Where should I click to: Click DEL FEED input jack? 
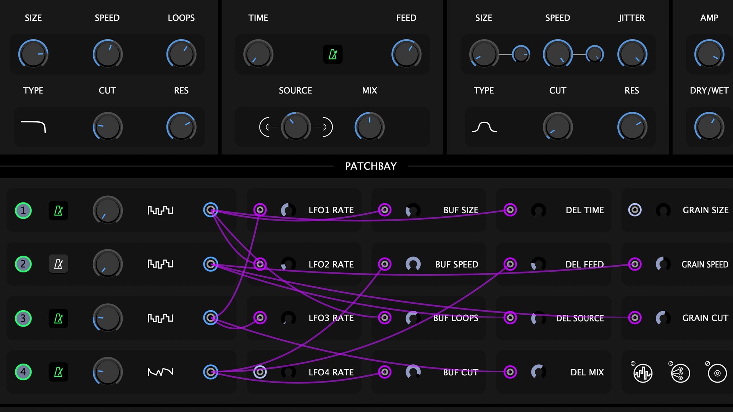click(510, 264)
